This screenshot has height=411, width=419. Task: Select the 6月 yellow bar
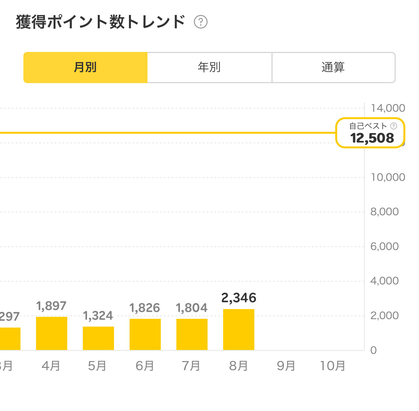[145, 334]
